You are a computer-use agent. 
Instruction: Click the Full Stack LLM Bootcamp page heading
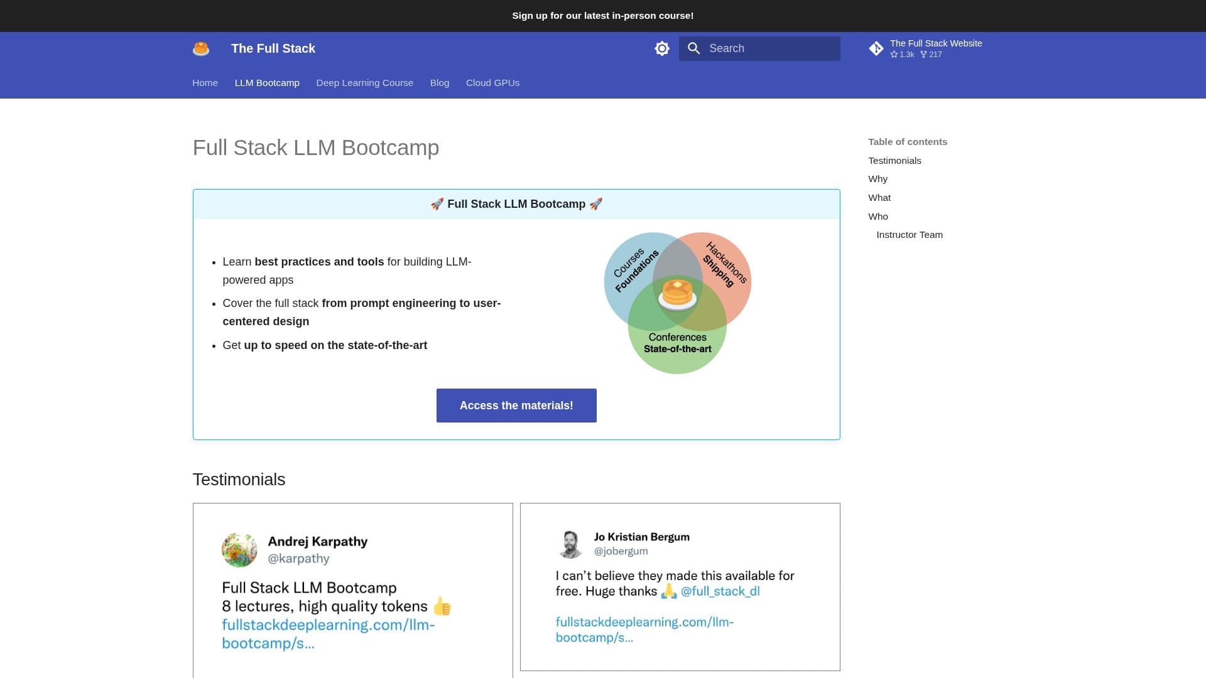coord(316,148)
